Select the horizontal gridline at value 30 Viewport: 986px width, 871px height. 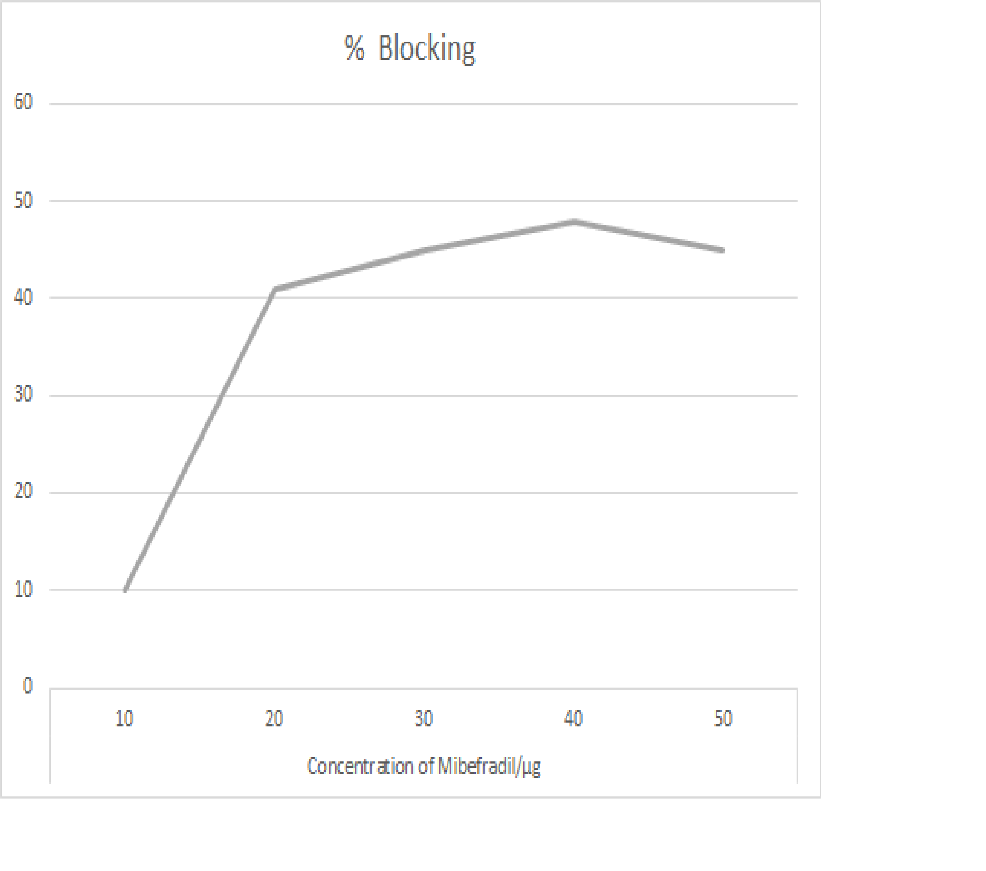click(x=424, y=396)
